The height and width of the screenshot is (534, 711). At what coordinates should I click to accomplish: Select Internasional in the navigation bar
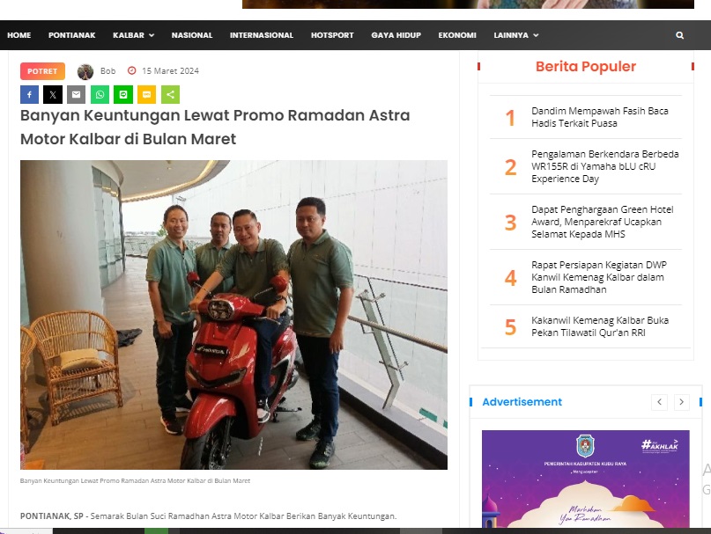tap(262, 35)
